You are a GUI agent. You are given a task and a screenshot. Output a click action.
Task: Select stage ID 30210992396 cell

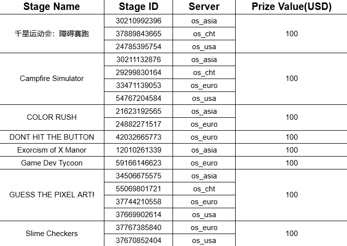[x=139, y=21]
